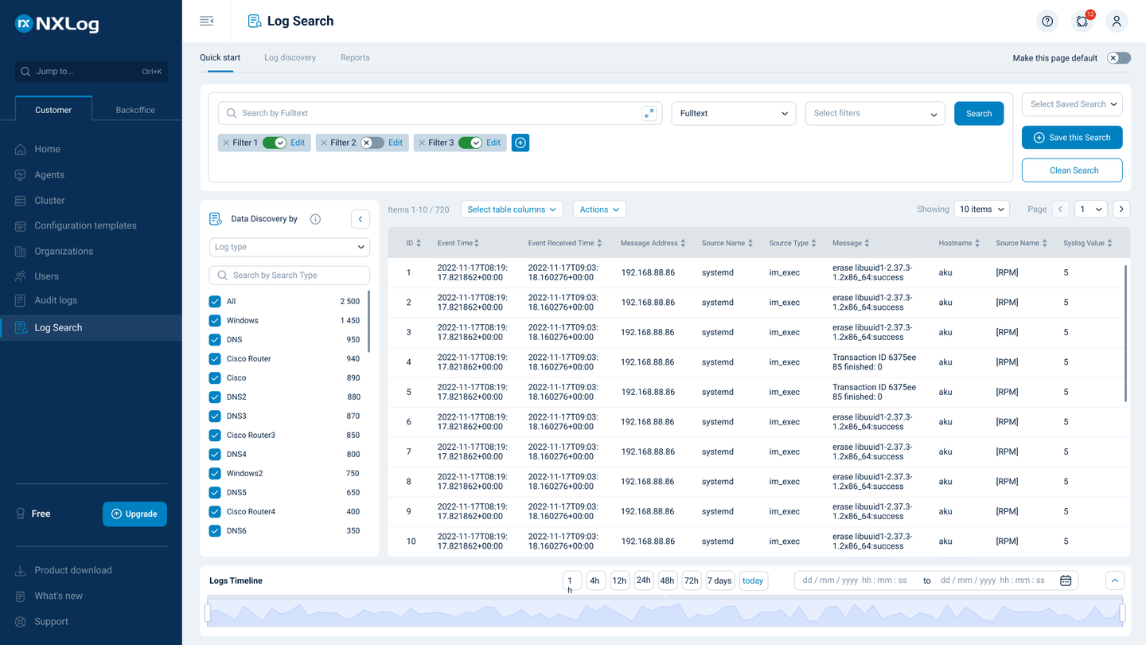Grab the left timeline range handle
1146x645 pixels.
[x=208, y=612]
